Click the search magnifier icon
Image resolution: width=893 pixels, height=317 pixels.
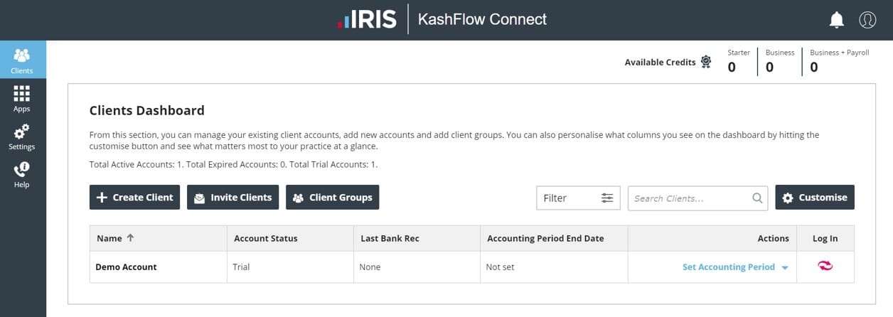757,198
